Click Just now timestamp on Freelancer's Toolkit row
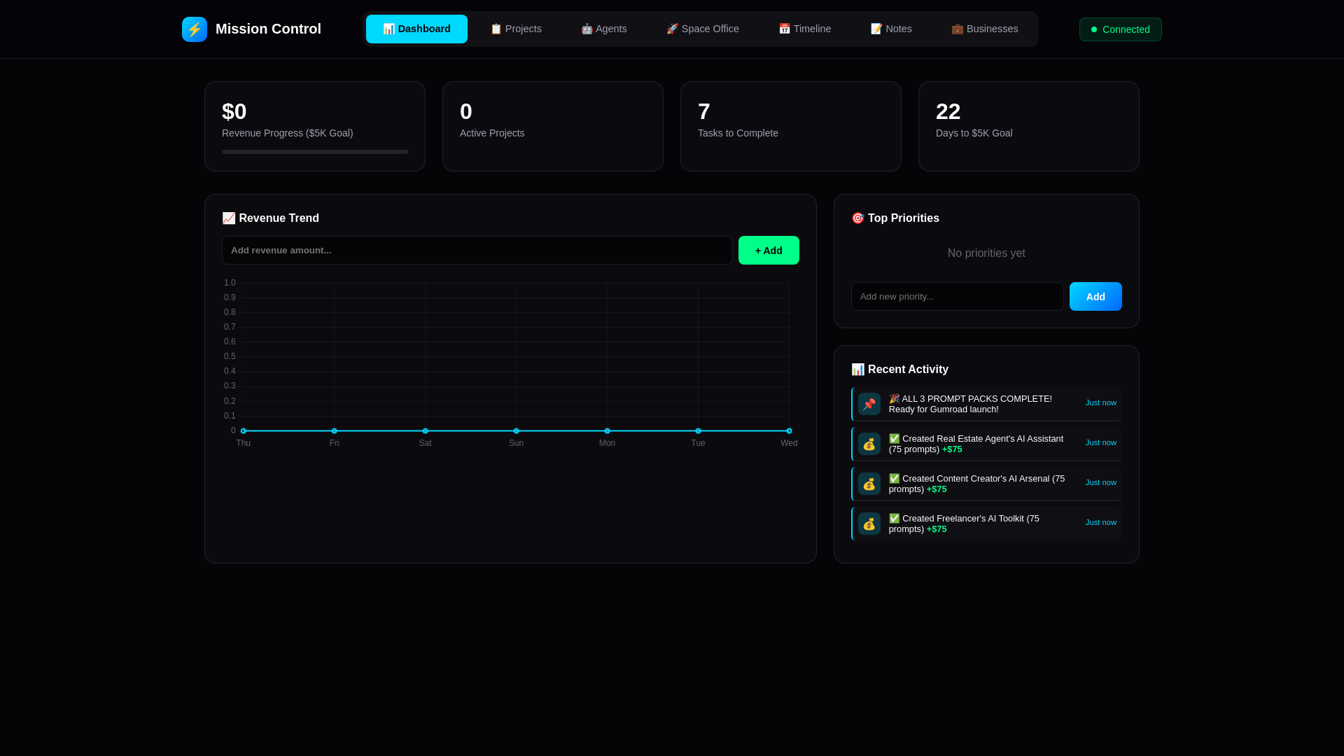Viewport: 1344px width, 756px height. point(1101,522)
